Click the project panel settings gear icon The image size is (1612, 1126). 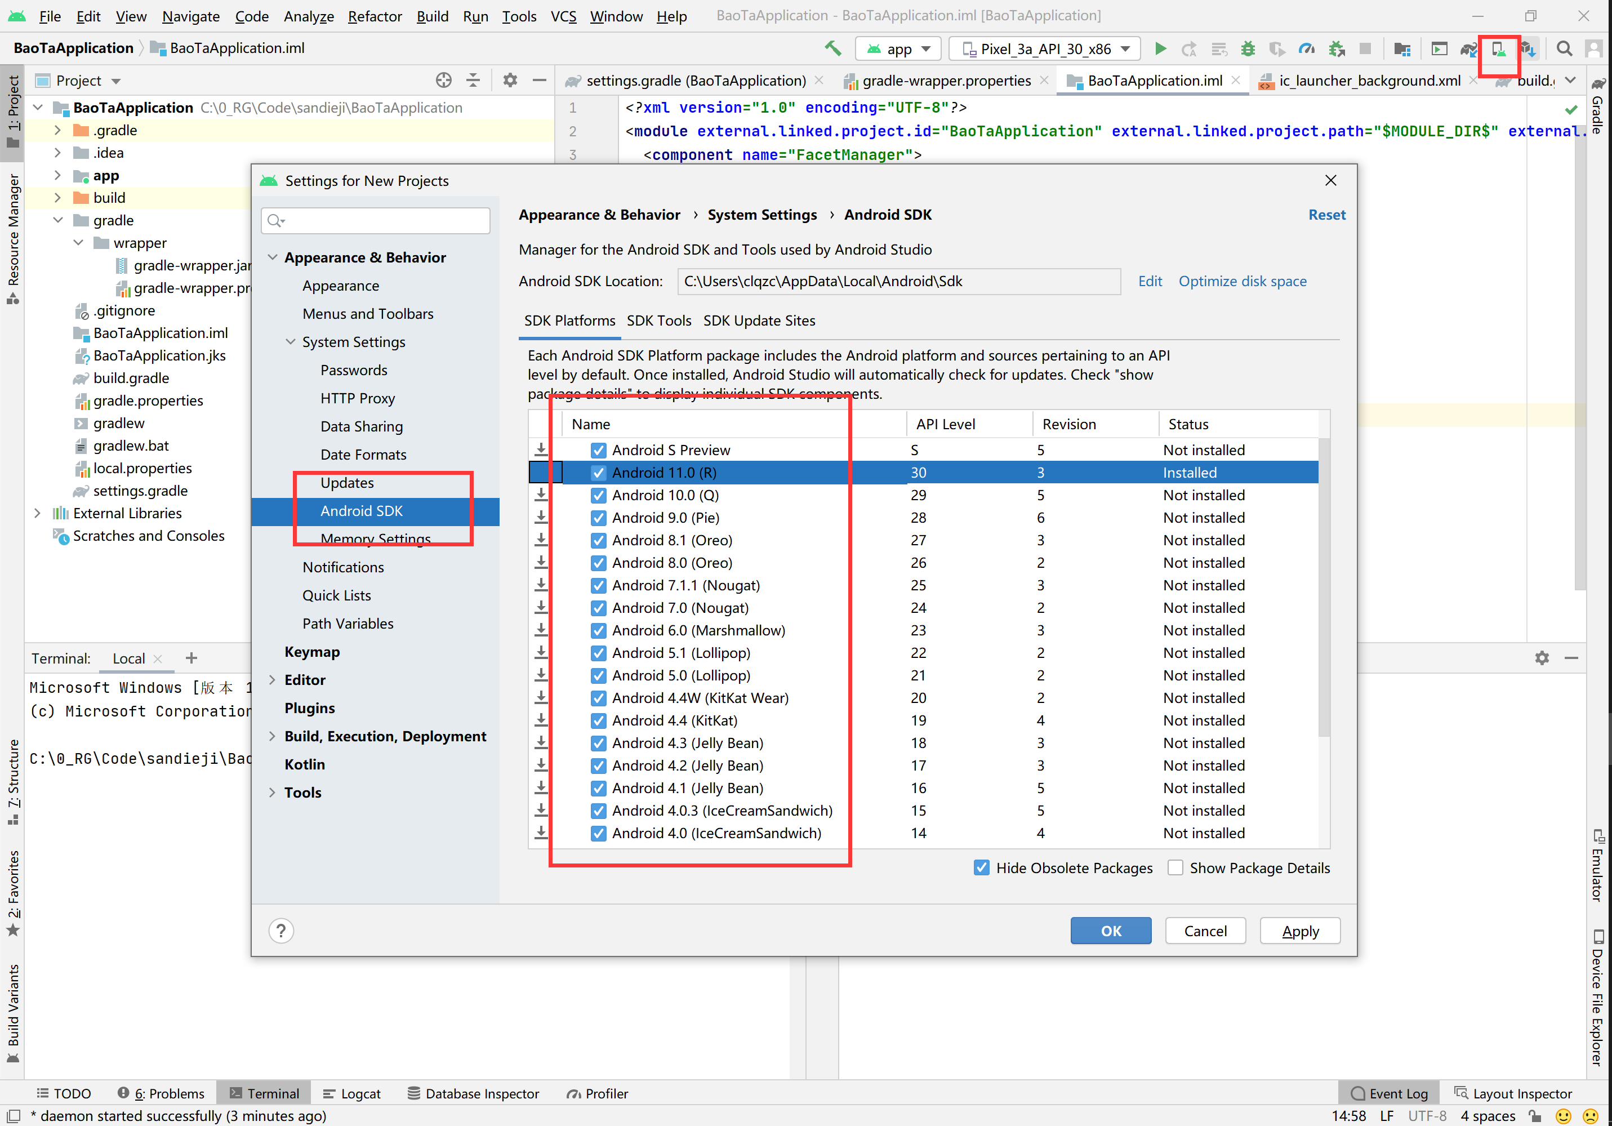coord(510,81)
